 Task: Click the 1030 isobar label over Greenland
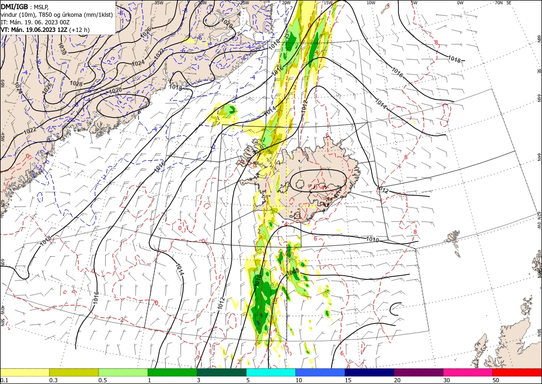(62, 48)
